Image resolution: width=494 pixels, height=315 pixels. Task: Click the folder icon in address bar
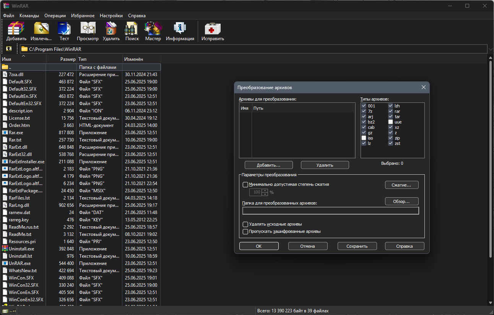pyautogui.click(x=24, y=49)
